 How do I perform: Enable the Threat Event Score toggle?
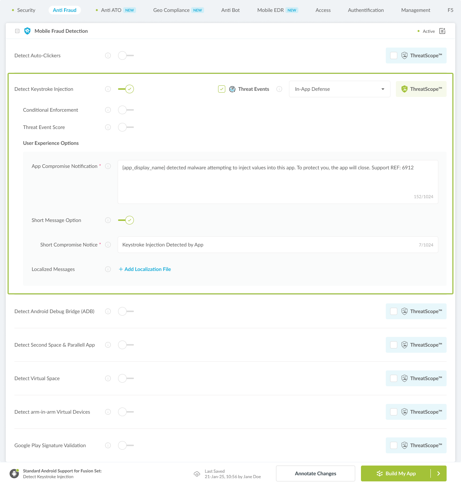126,127
